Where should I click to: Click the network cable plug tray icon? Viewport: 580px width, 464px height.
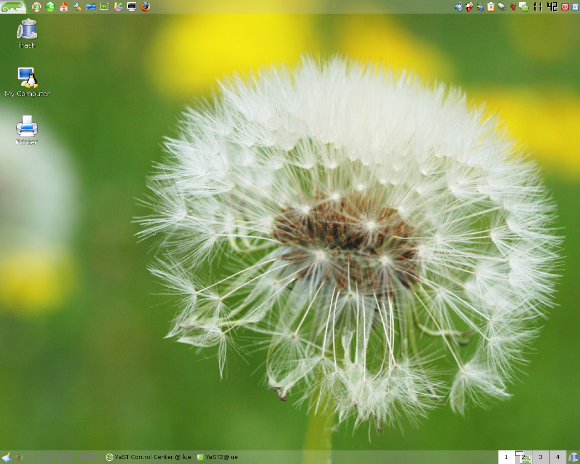point(502,7)
